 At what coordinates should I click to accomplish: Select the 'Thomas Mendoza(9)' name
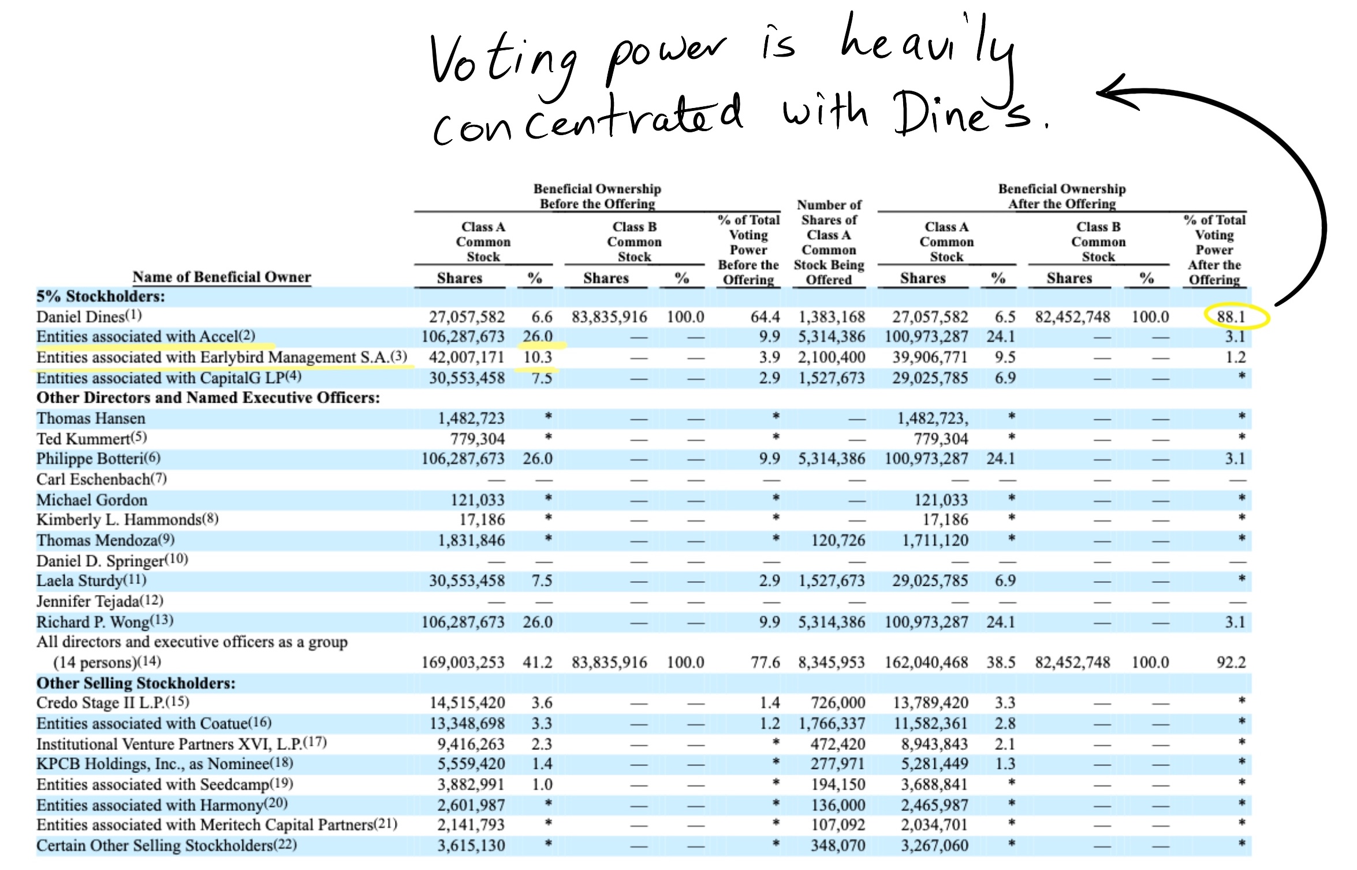click(x=105, y=540)
